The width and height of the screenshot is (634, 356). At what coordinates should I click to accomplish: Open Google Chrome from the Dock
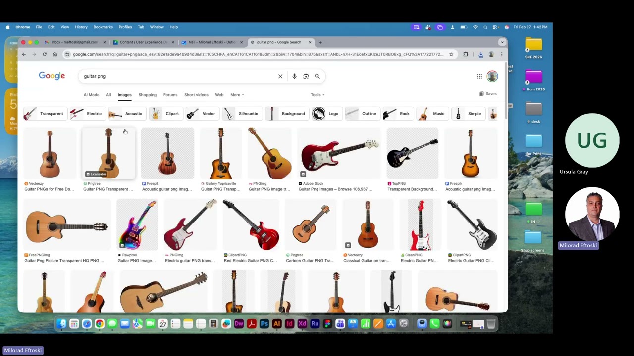click(x=100, y=324)
